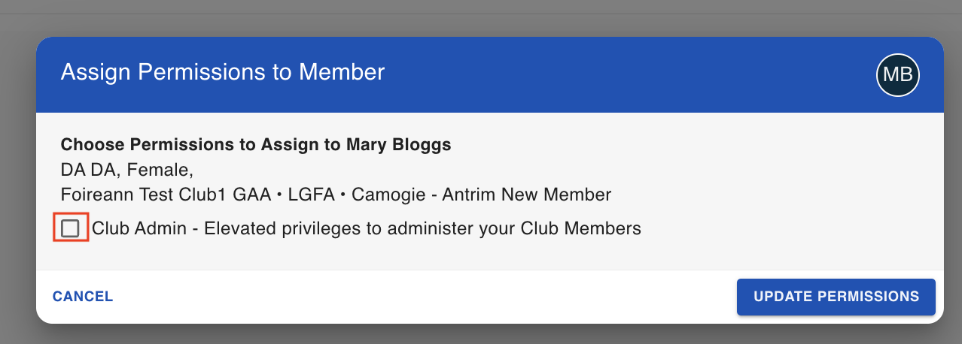
Task: Click the word 'Female' in the member details
Action: (x=157, y=170)
